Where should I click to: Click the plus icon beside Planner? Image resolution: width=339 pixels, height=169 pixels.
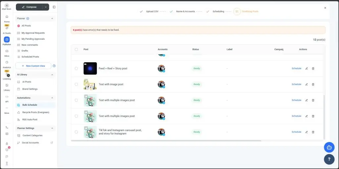click(28, 19)
